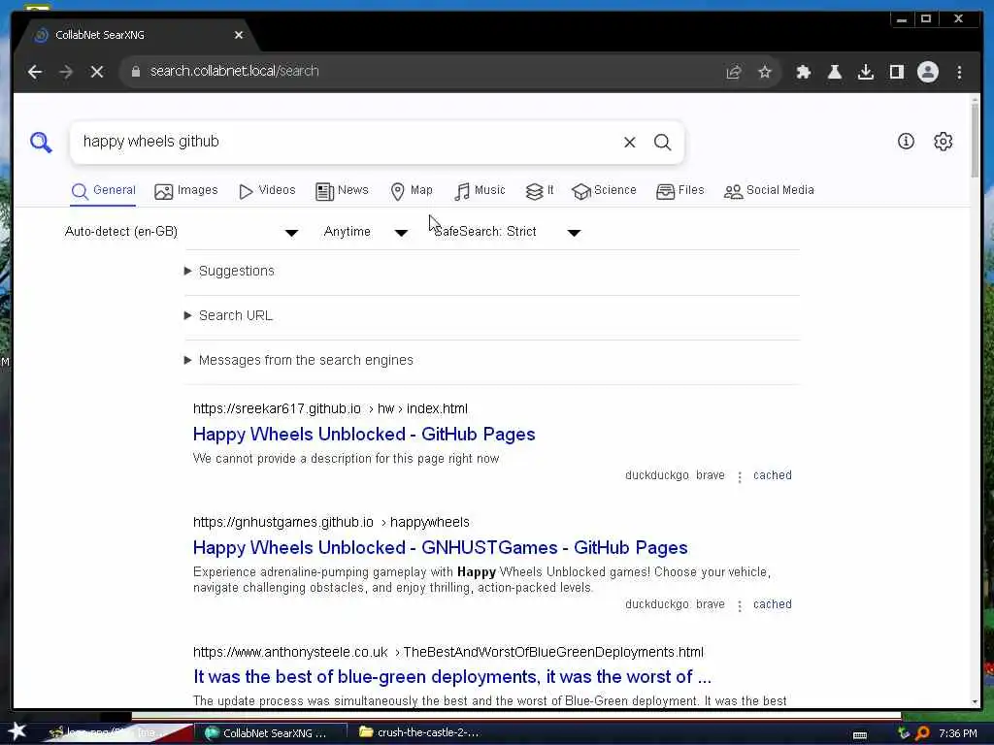Open the About info icon
This screenshot has height=745, width=994.
(906, 142)
